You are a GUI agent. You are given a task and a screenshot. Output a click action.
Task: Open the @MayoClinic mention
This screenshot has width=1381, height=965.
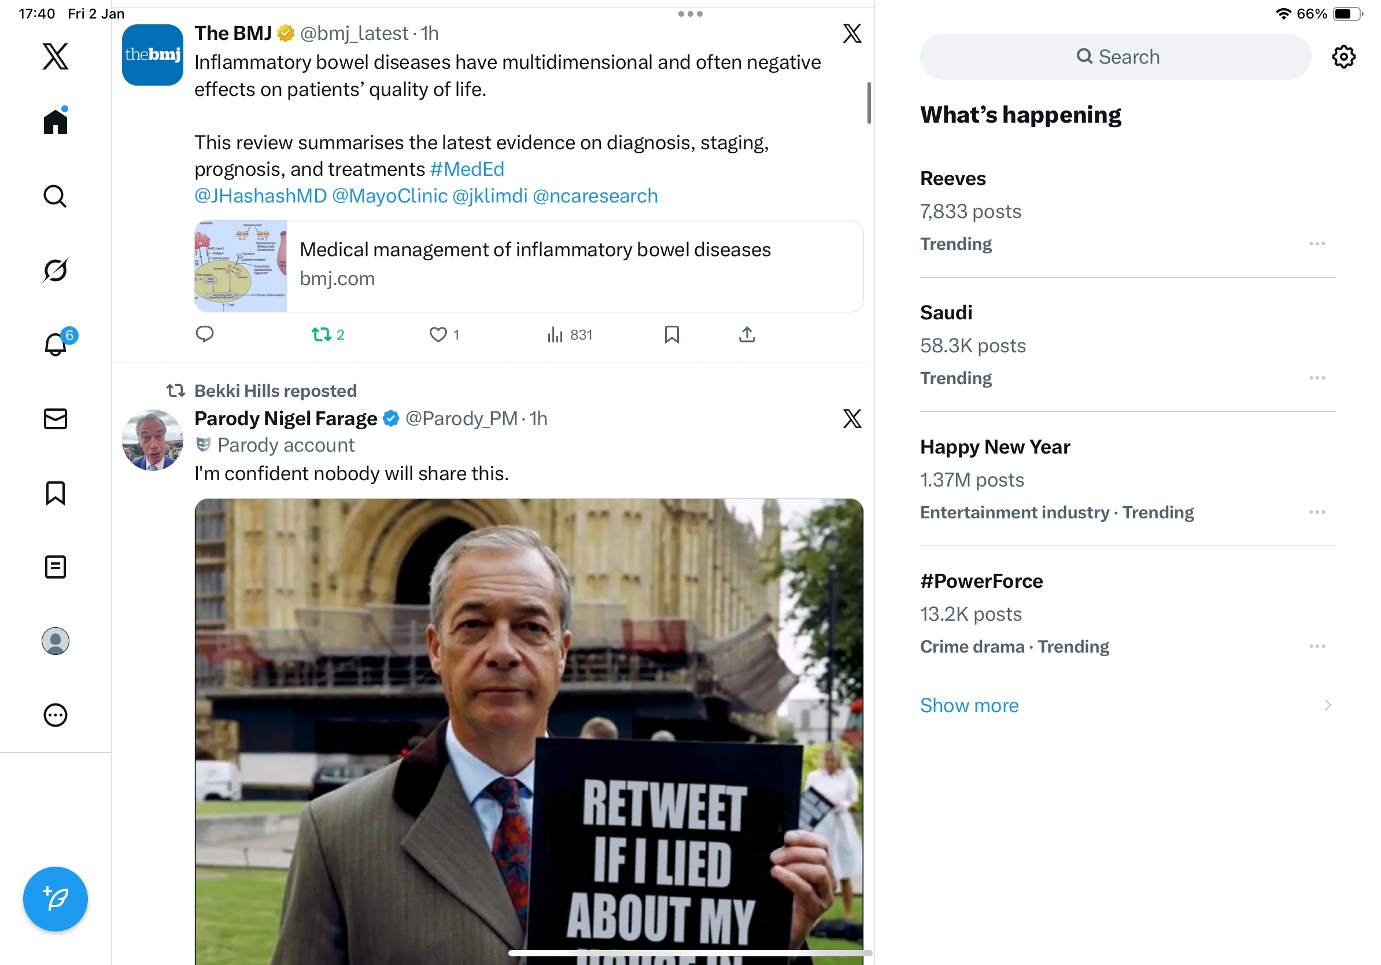pyautogui.click(x=390, y=196)
